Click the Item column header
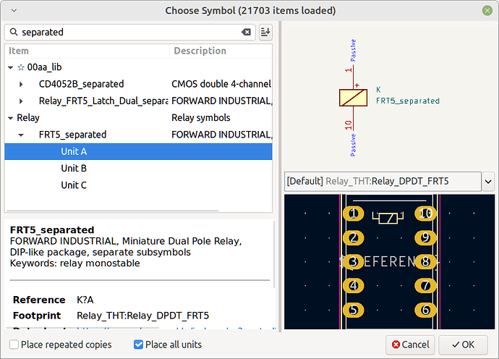Viewport: 499px width, 359px height. [87, 51]
